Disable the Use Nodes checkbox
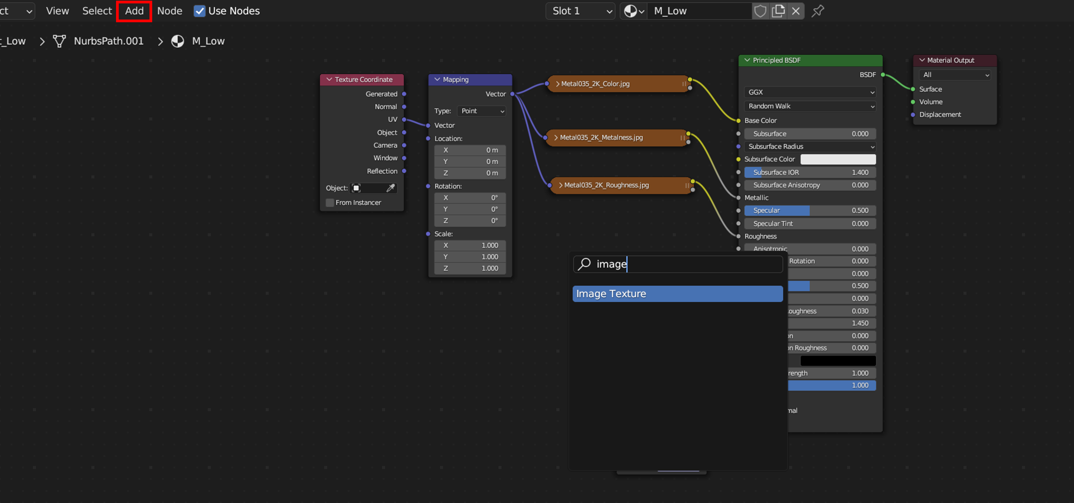This screenshot has width=1074, height=503. pyautogui.click(x=200, y=11)
